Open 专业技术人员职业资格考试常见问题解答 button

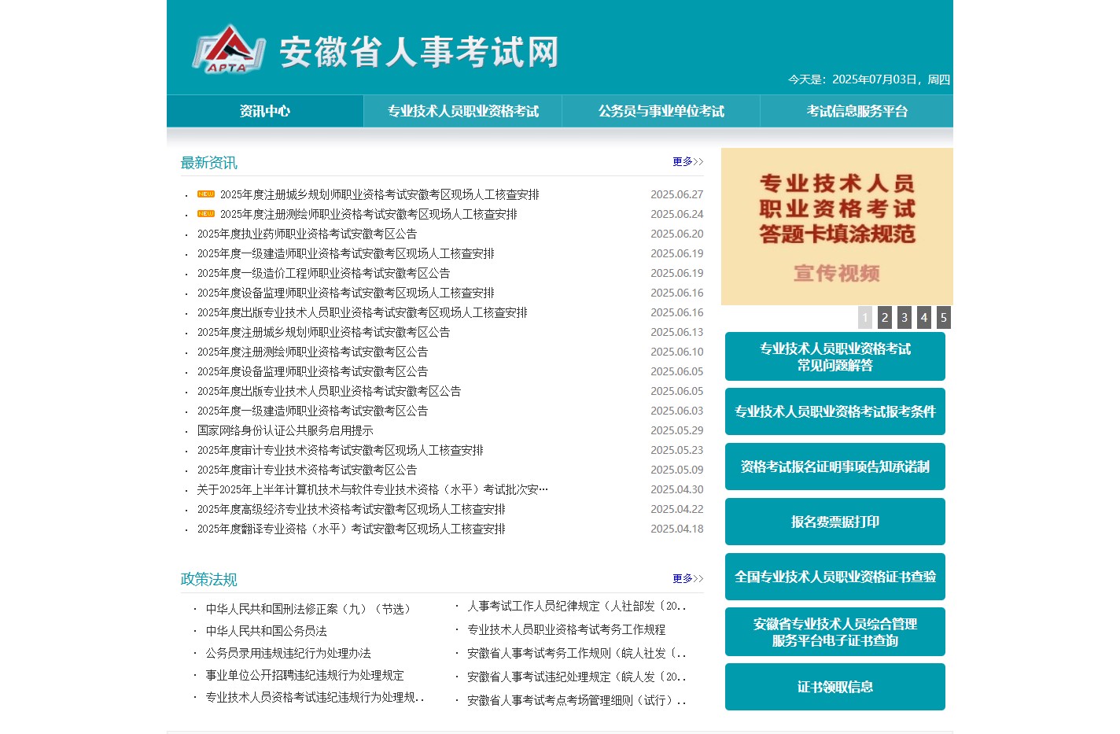click(x=835, y=356)
